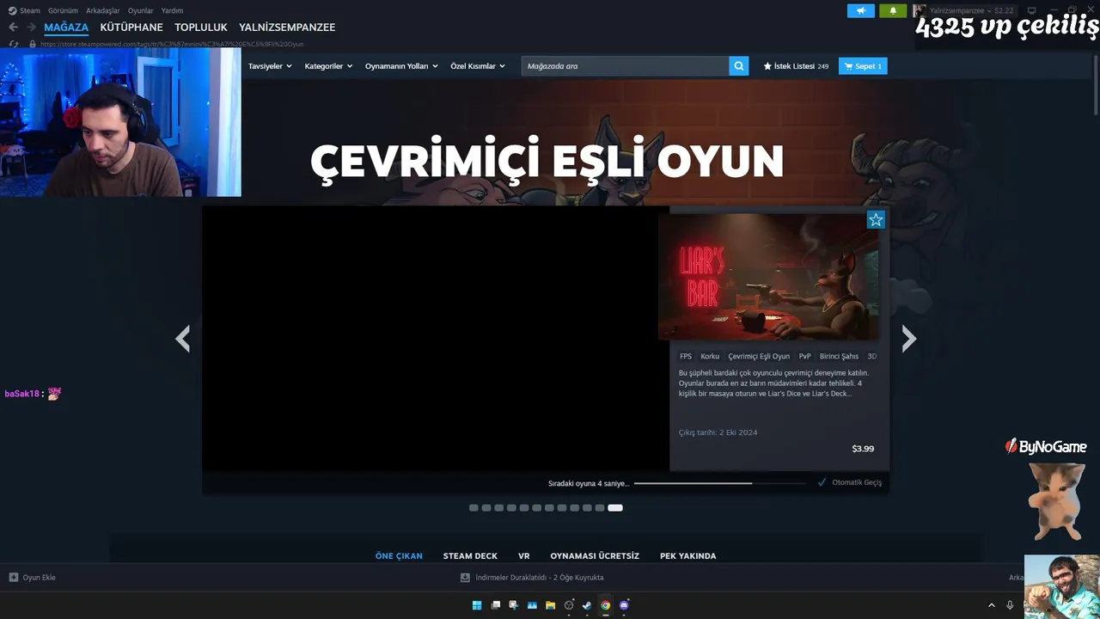
Task: Switch to Chrome in the taskbar
Action: [606, 605]
